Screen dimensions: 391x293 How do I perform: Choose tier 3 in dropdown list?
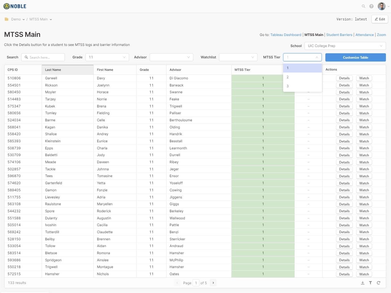click(302, 86)
